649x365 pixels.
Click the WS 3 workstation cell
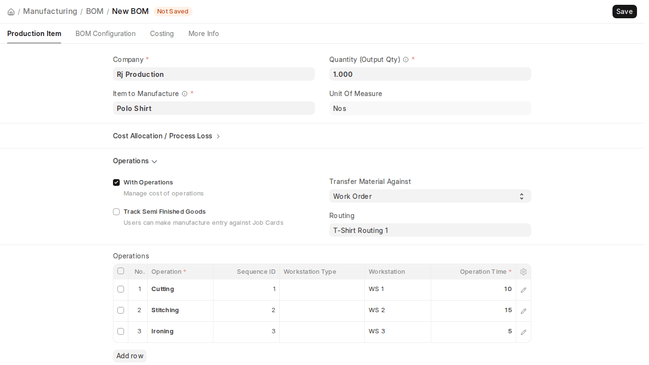[x=398, y=332]
